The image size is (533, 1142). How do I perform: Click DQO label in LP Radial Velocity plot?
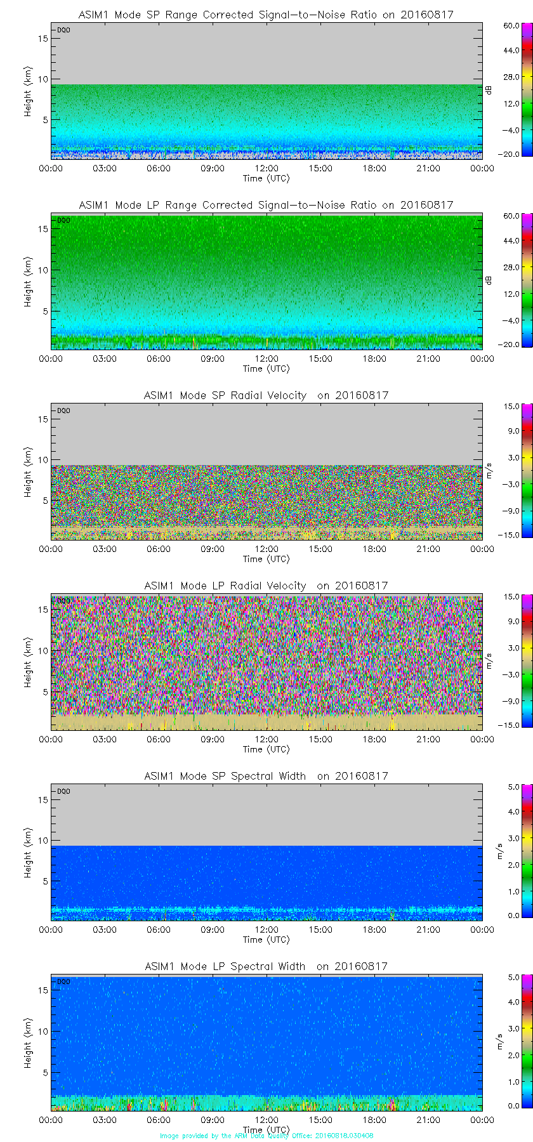pos(63,601)
